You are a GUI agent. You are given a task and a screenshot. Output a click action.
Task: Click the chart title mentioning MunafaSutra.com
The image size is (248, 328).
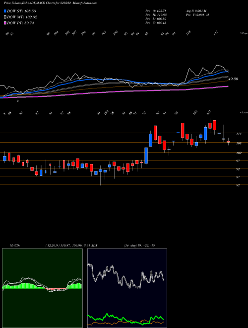pos(51,3)
